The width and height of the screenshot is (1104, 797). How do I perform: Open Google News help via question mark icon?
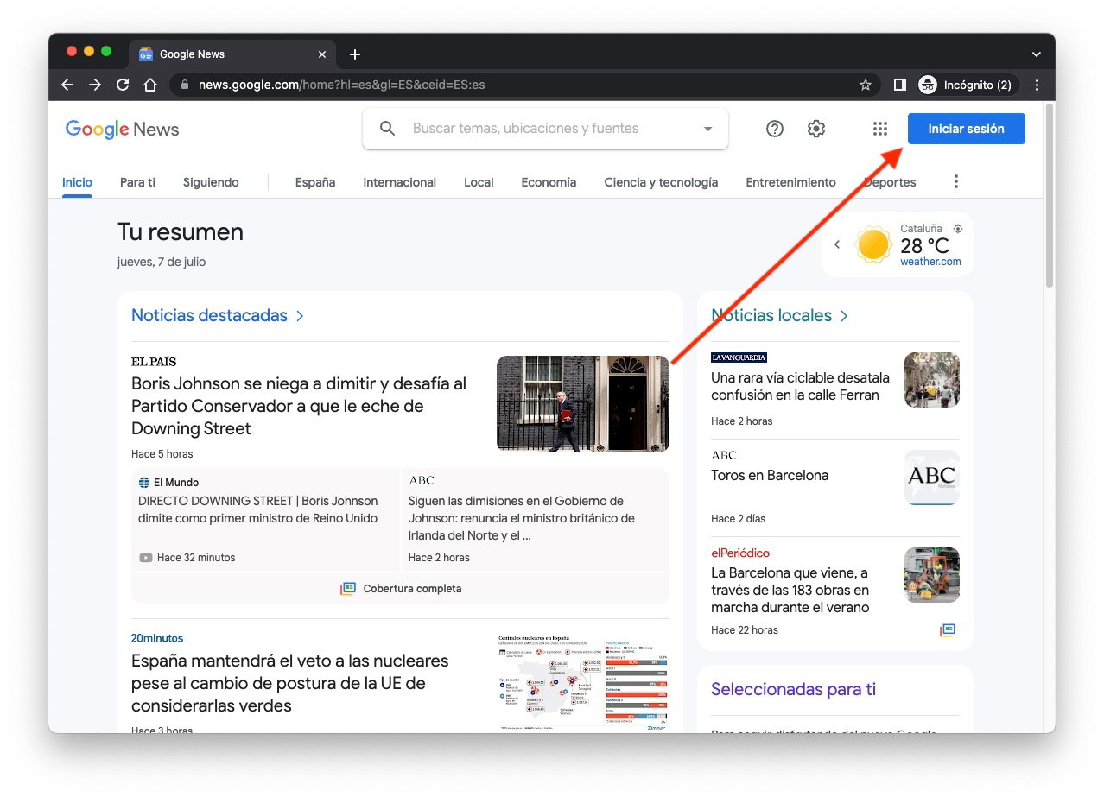774,128
